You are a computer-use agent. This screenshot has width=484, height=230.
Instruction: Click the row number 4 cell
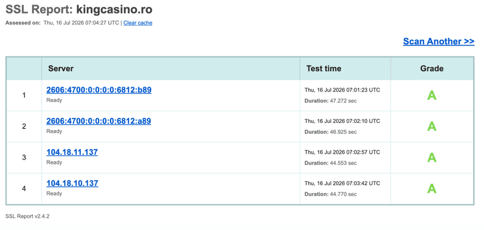(x=24, y=188)
